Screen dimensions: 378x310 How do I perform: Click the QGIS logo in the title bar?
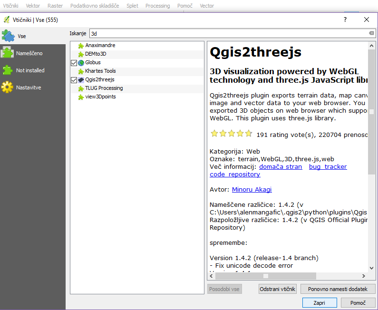[7, 19]
